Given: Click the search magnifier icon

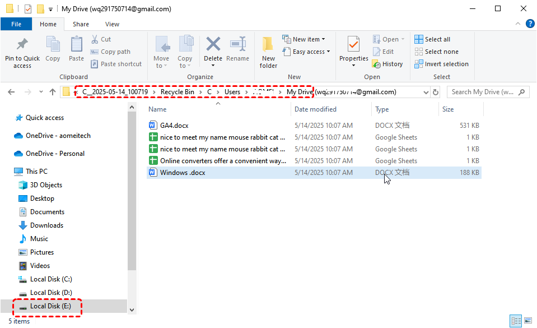Looking at the screenshot, I should pyautogui.click(x=521, y=92).
